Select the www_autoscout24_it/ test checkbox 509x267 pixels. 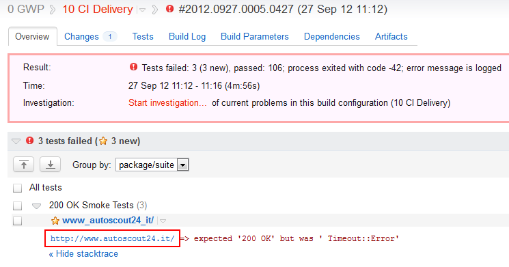17,221
